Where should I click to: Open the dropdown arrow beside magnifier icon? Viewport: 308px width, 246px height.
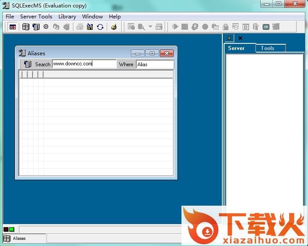click(150, 26)
